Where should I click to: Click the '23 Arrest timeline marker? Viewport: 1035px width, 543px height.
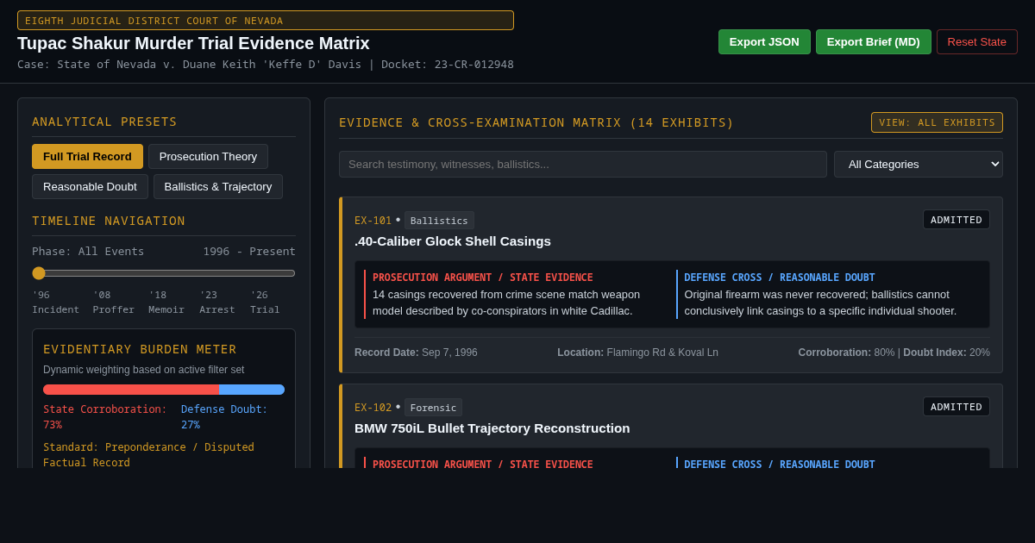216,302
